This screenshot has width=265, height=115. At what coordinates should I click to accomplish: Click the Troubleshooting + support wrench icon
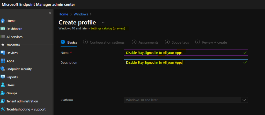pos(3,109)
